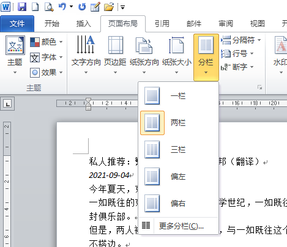Redo with the circular arrow icon
Image resolution: width=287 pixels, height=247 pixels.
(82, 7)
